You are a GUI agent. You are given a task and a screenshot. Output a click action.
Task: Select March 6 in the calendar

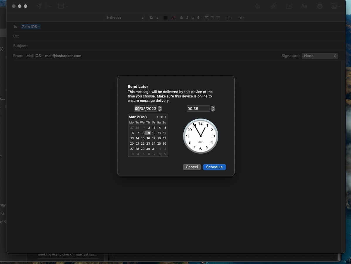coord(132,133)
